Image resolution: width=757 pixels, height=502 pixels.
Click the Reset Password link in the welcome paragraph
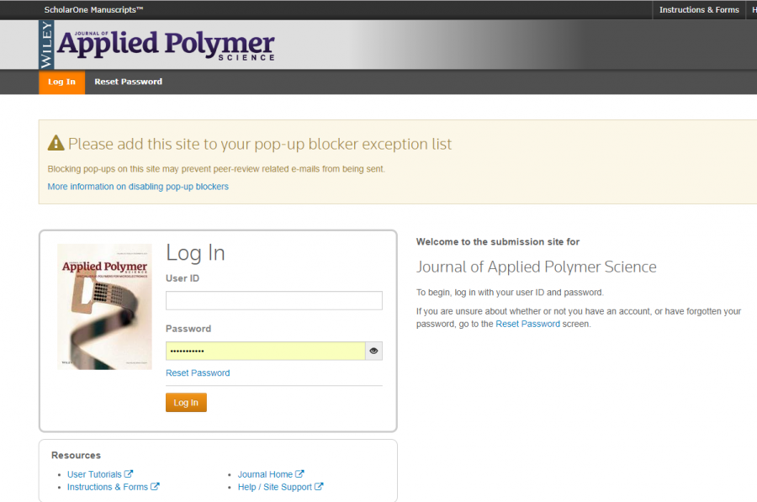(527, 324)
